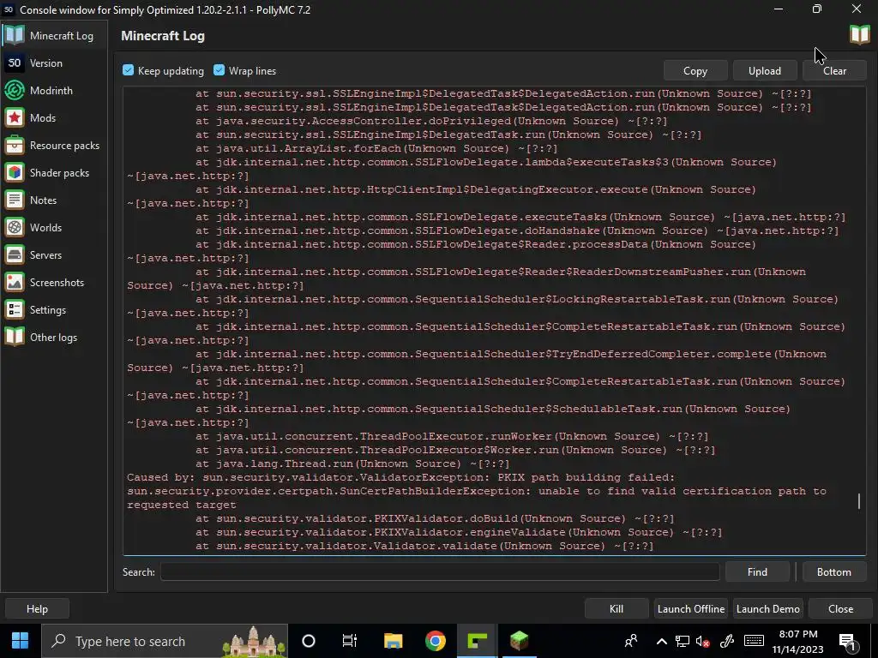The height and width of the screenshot is (658, 878).
Task: Close the console with Close button
Action: tap(840, 609)
